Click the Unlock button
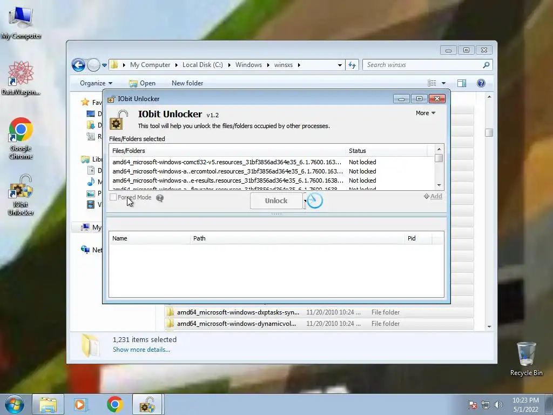553x415 pixels. tap(276, 201)
